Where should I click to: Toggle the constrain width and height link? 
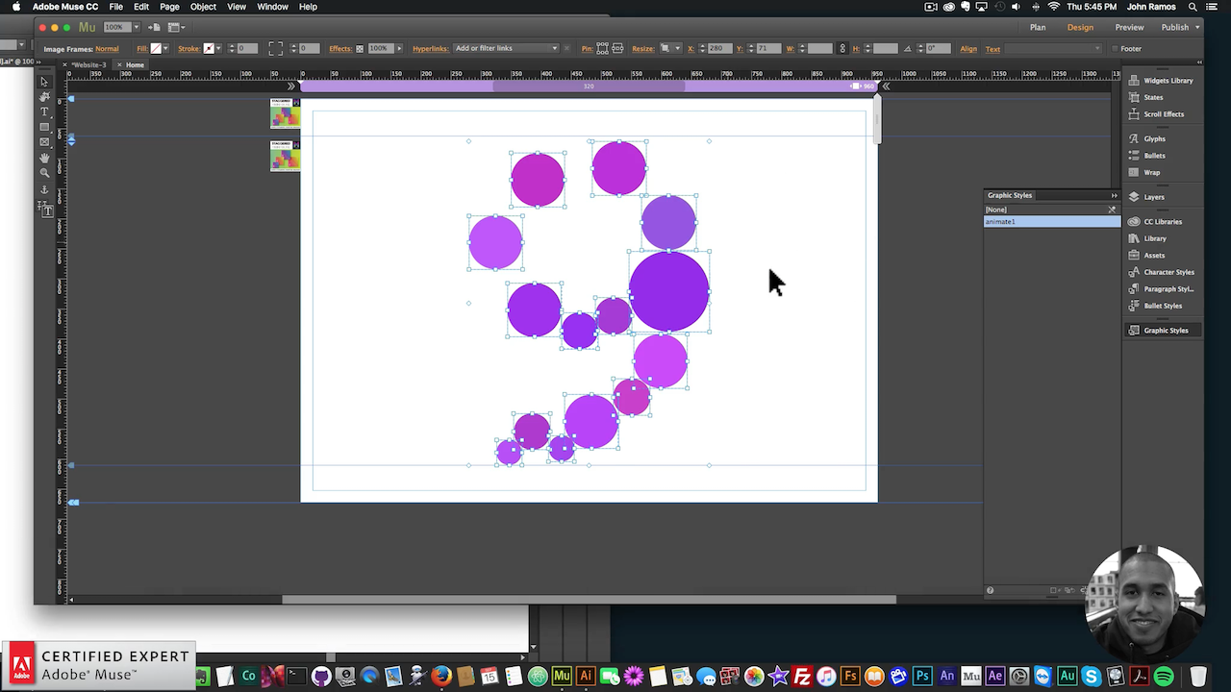(842, 48)
